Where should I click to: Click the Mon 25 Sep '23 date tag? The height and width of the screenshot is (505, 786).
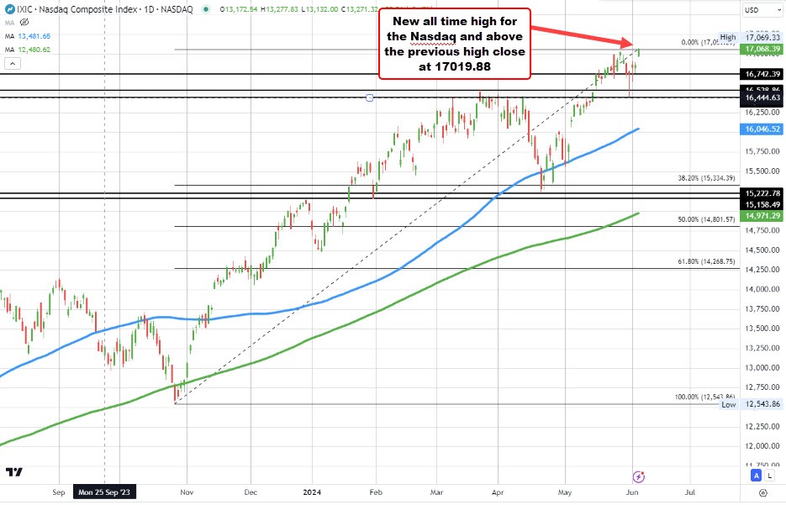click(x=103, y=492)
